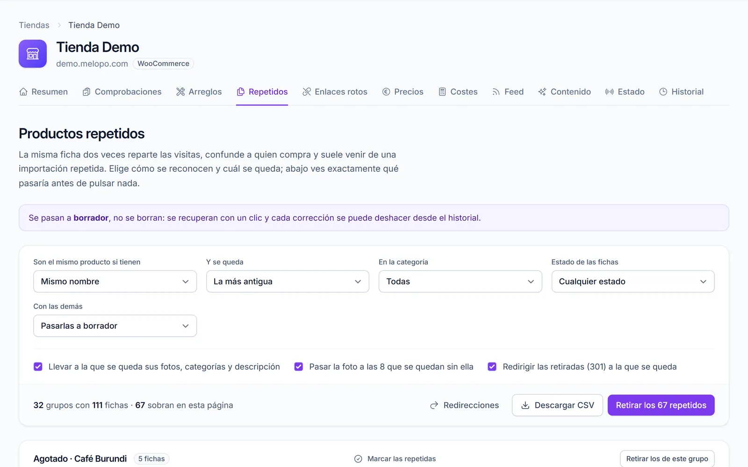Click the Precios euro icon
The width and height of the screenshot is (748, 467).
pyautogui.click(x=386, y=92)
